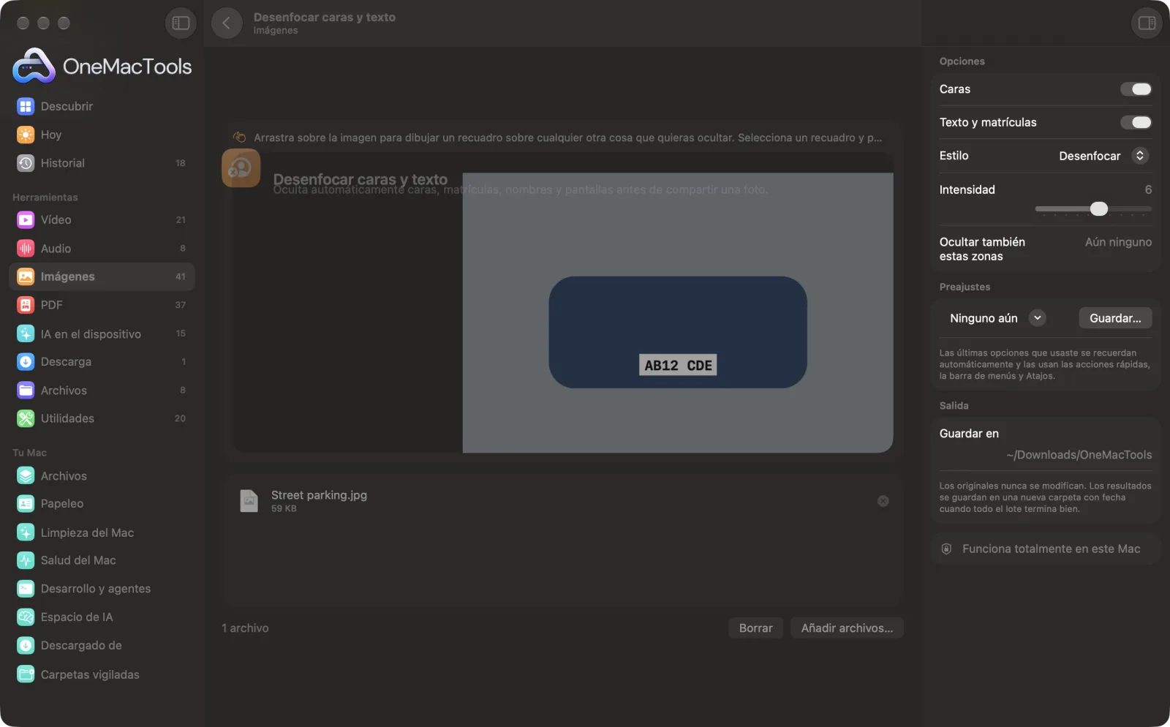Open the Descarga category

click(102, 361)
